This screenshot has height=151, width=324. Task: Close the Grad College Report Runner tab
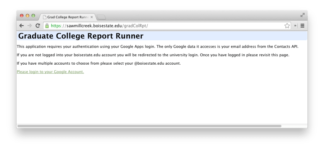tap(92, 17)
